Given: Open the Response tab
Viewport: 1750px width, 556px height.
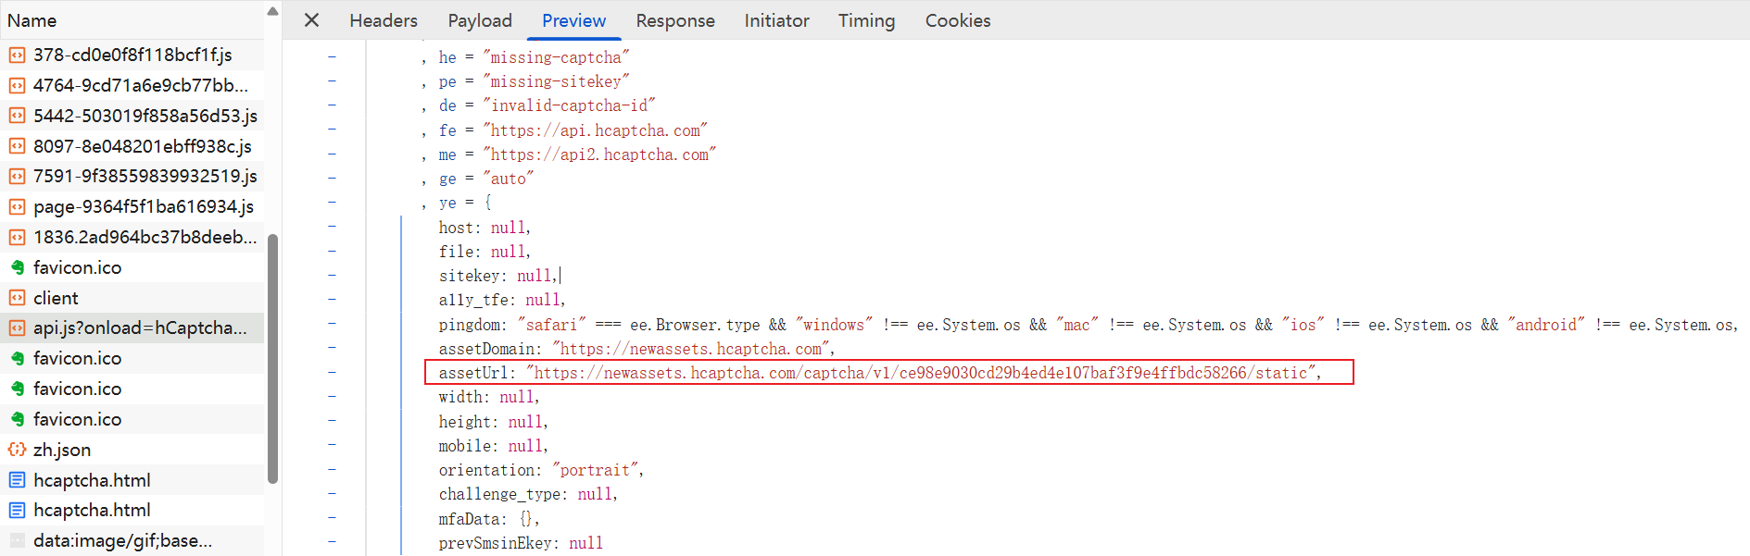Looking at the screenshot, I should point(674,20).
